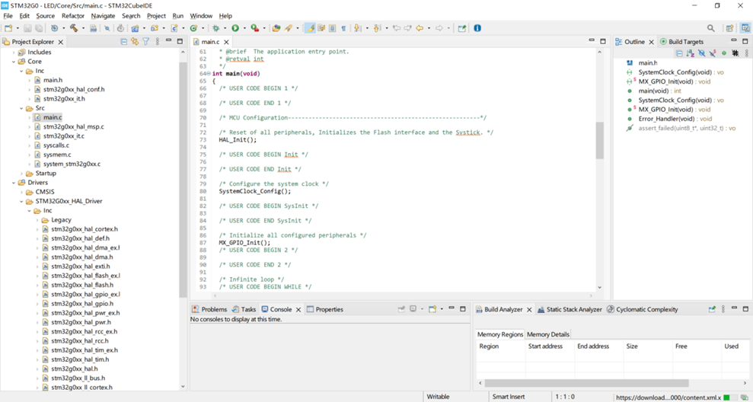This screenshot has height=402, width=753.
Task: Collapse main function fold at line 64
Action: pos(209,74)
